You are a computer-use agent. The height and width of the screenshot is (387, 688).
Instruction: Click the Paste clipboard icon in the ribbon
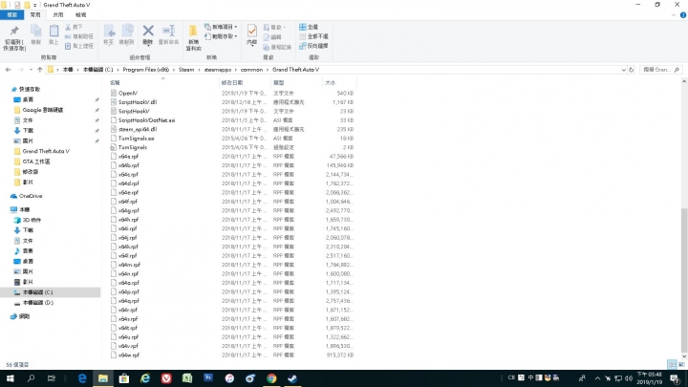[x=54, y=32]
